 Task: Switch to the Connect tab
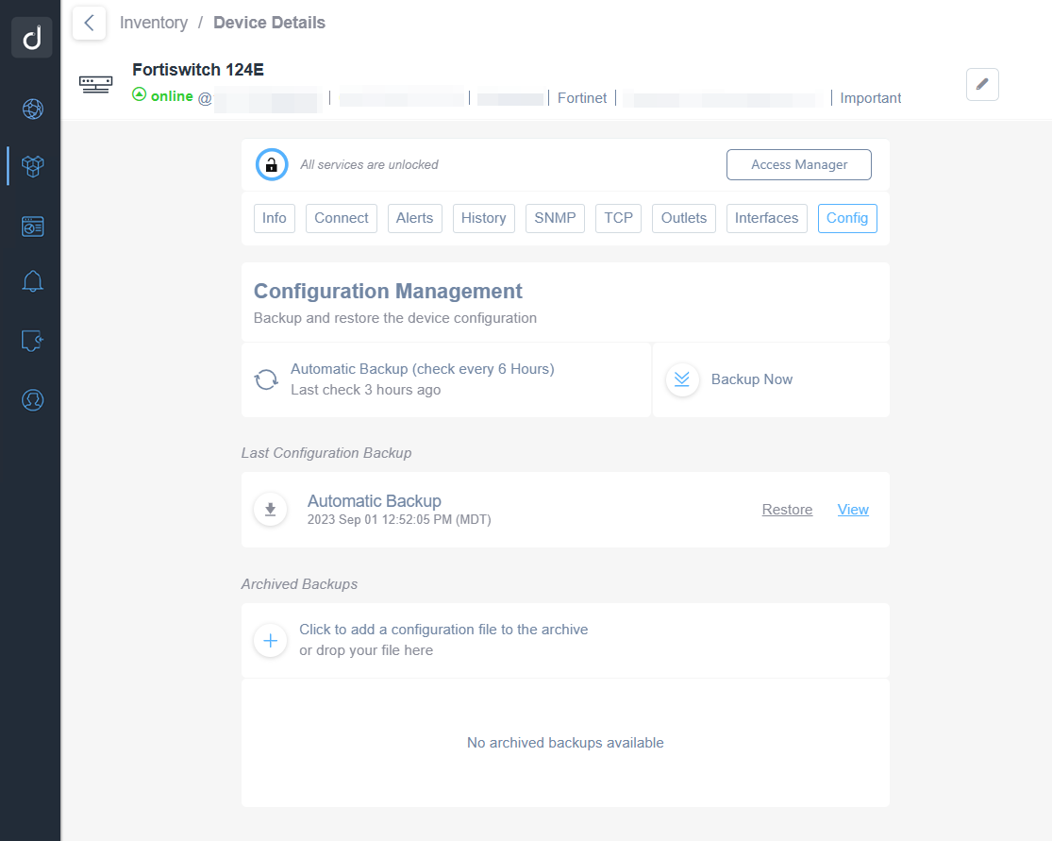(342, 218)
